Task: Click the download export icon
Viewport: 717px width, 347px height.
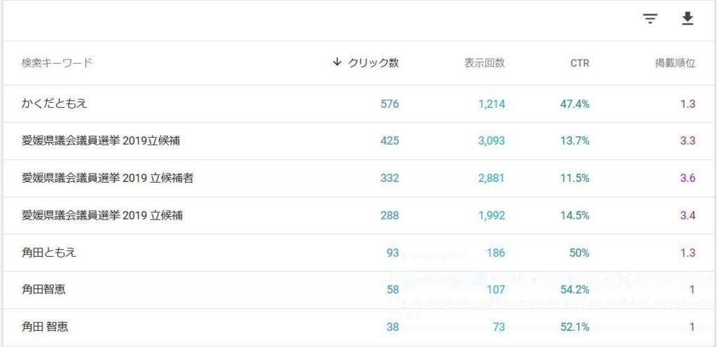Action: point(688,19)
